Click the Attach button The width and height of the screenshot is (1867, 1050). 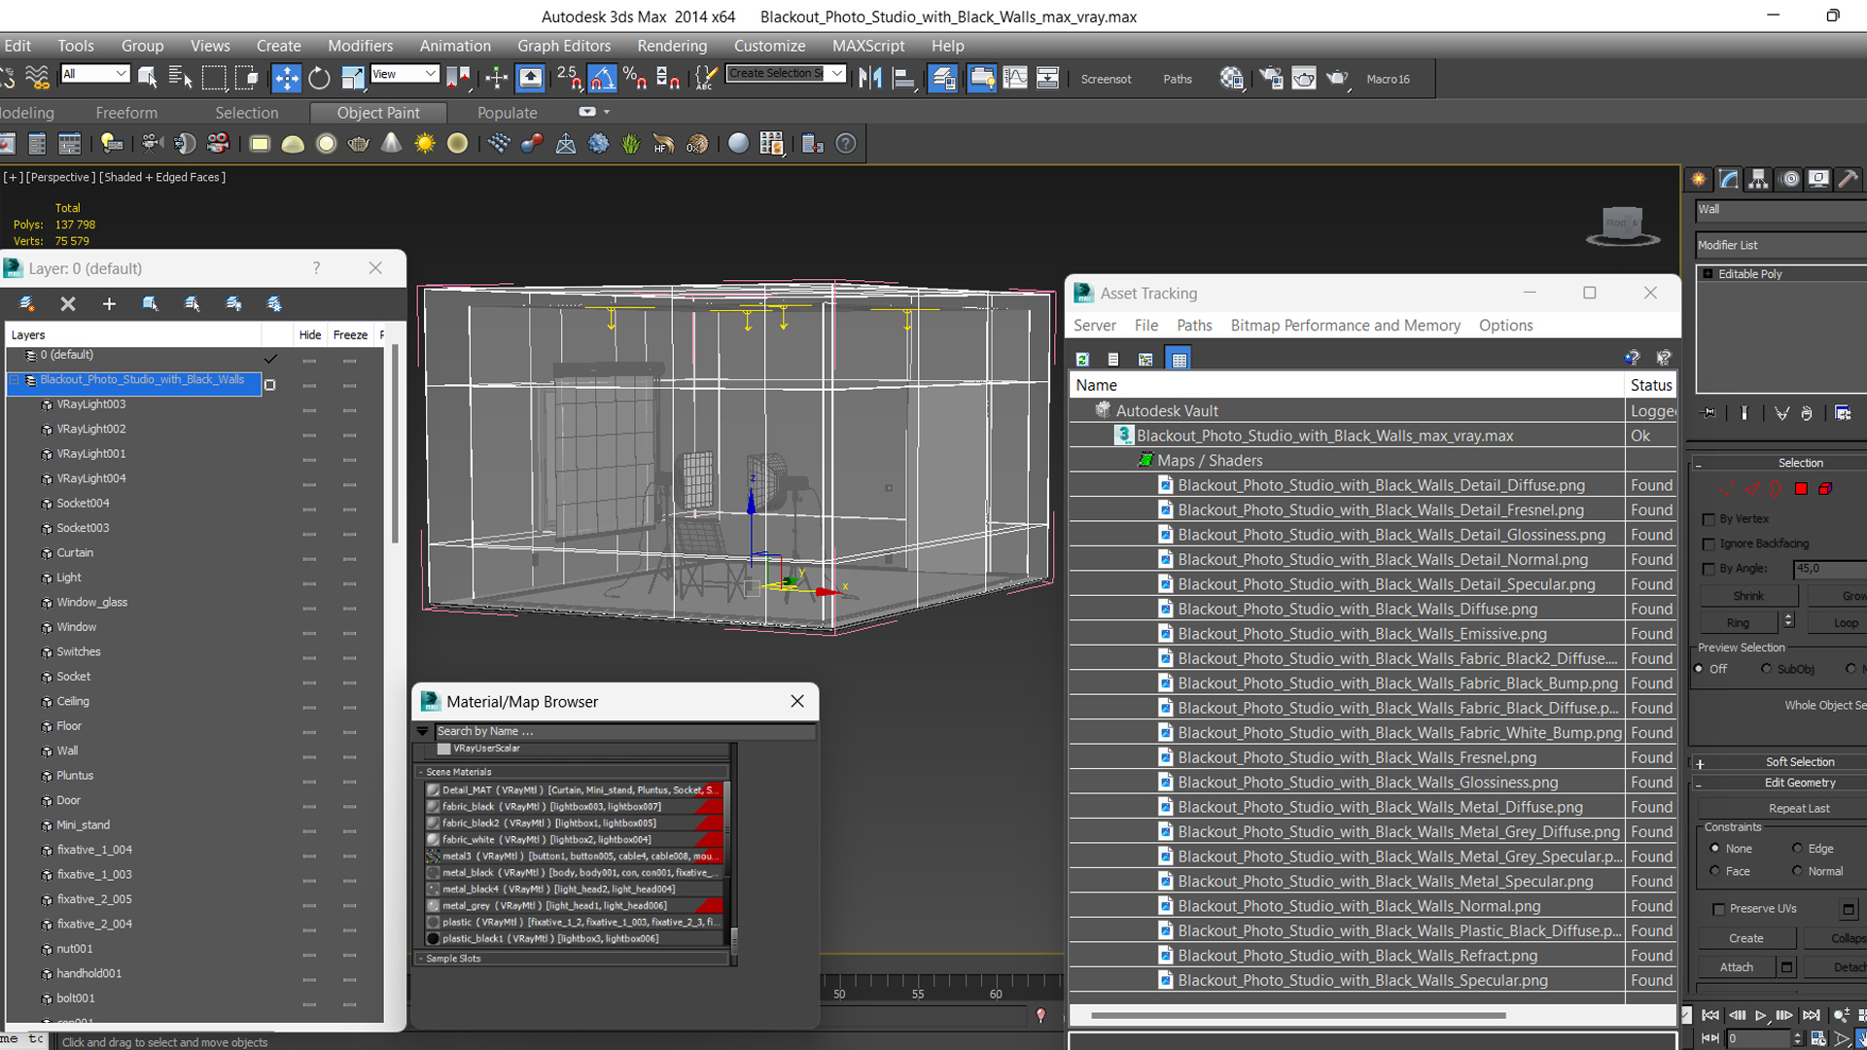[x=1737, y=967]
